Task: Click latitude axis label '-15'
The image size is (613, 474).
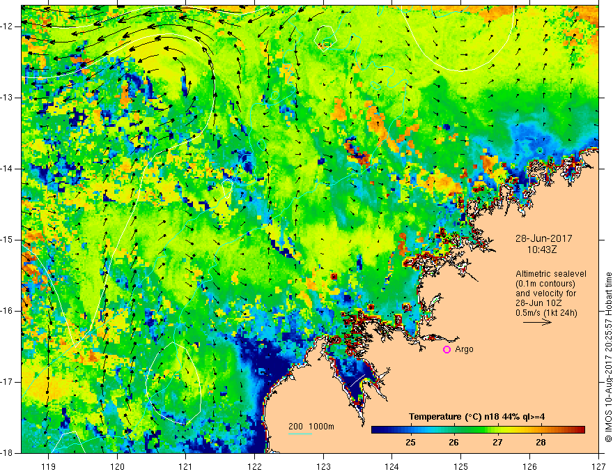Action: 7,240
